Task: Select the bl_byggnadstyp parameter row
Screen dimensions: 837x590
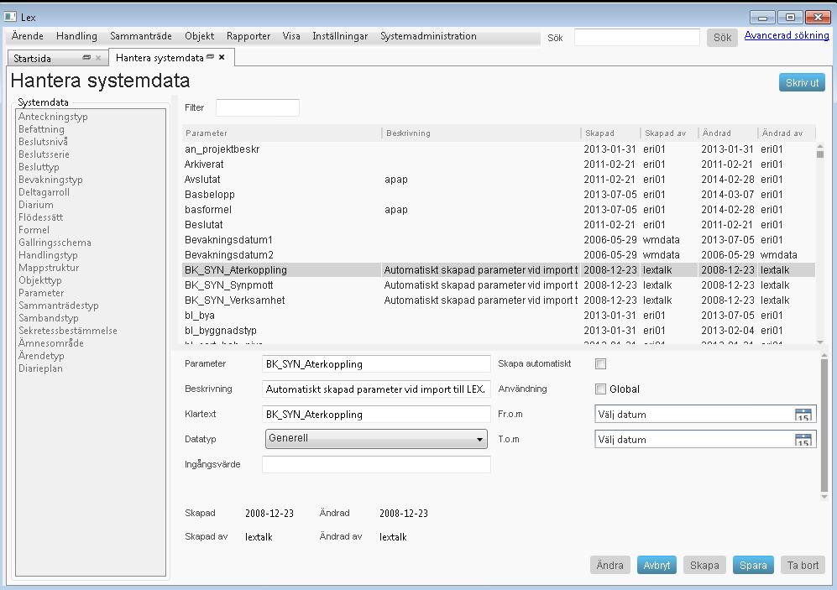Action: (x=499, y=330)
